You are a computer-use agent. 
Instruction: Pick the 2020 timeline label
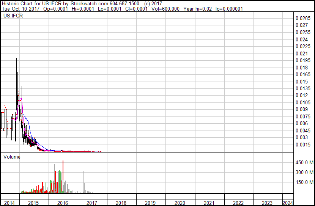click(x=180, y=203)
